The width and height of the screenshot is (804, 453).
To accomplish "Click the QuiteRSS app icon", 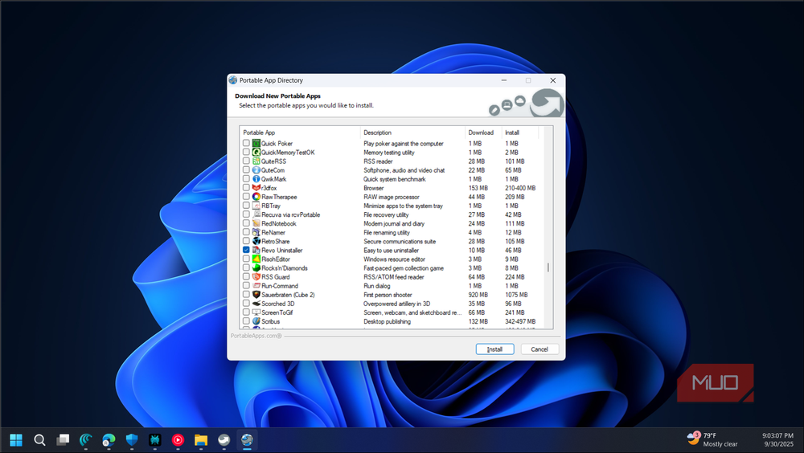I will pyautogui.click(x=256, y=161).
